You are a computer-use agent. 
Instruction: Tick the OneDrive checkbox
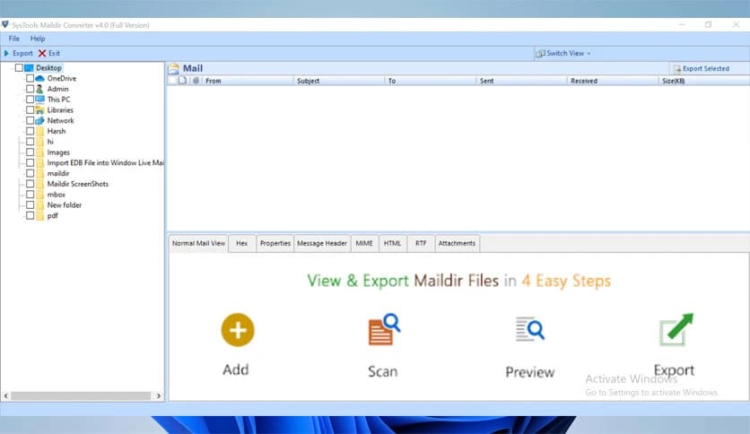(x=30, y=78)
